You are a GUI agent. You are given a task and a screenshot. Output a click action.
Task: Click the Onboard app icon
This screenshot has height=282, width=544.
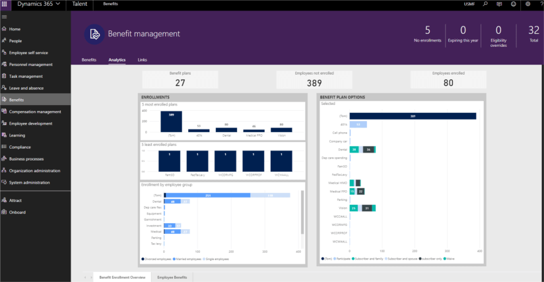click(x=4, y=212)
